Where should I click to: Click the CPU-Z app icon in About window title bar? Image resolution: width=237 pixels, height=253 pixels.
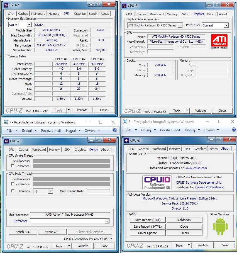(x=126, y=140)
